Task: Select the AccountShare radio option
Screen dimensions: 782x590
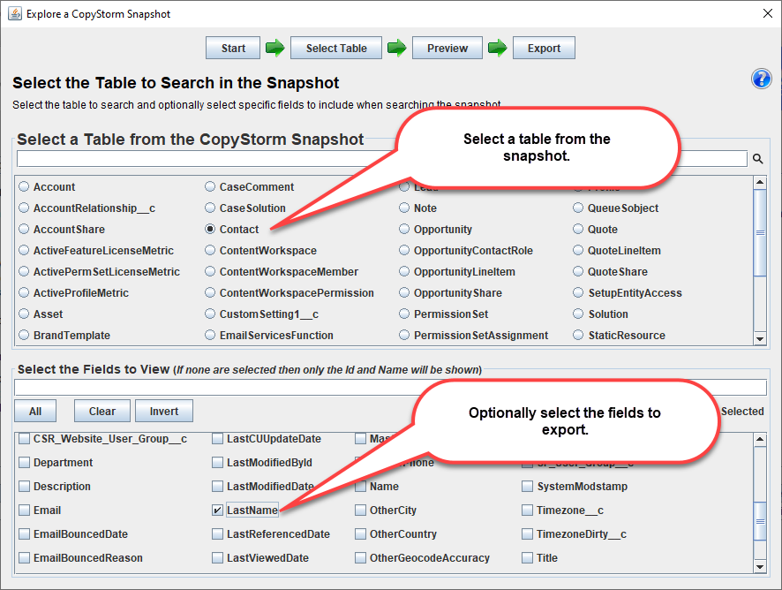Action: coord(24,229)
